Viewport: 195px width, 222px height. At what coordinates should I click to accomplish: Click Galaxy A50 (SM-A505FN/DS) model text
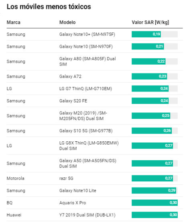coord(88,163)
